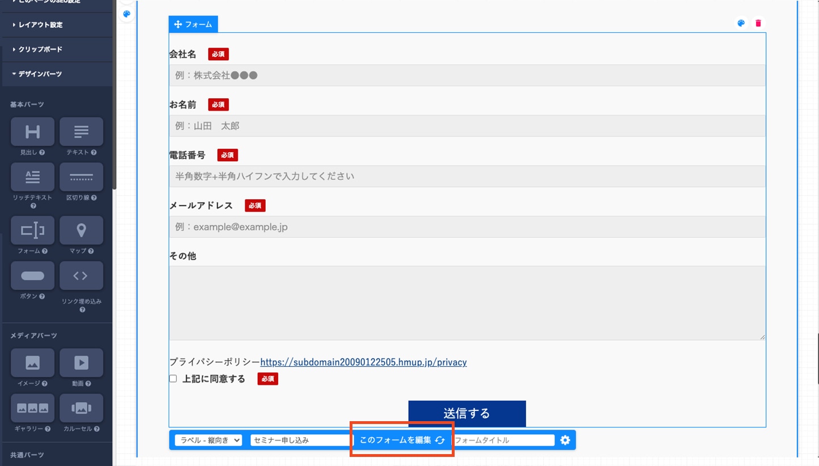Select the フォーム part in sidebar
This screenshot has width=819, height=466.
click(32, 230)
